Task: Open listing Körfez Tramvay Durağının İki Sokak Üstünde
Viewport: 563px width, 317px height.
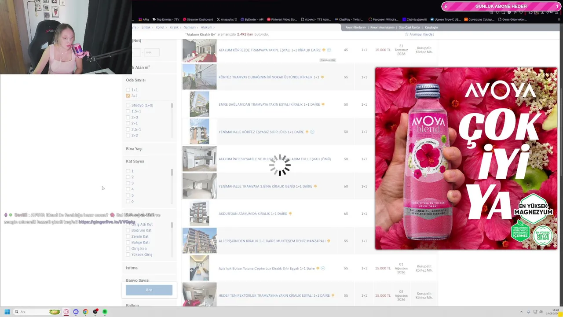Action: 269,77
